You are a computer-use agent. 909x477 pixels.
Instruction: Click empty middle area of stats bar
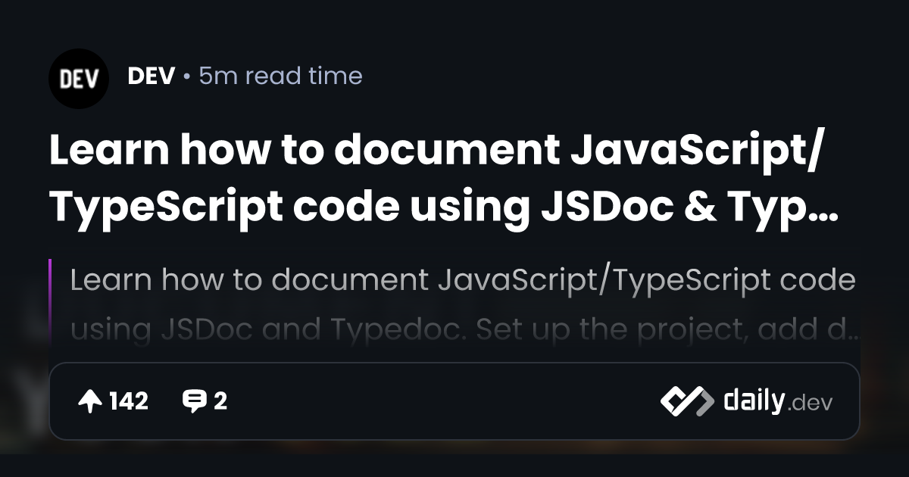[439, 401]
